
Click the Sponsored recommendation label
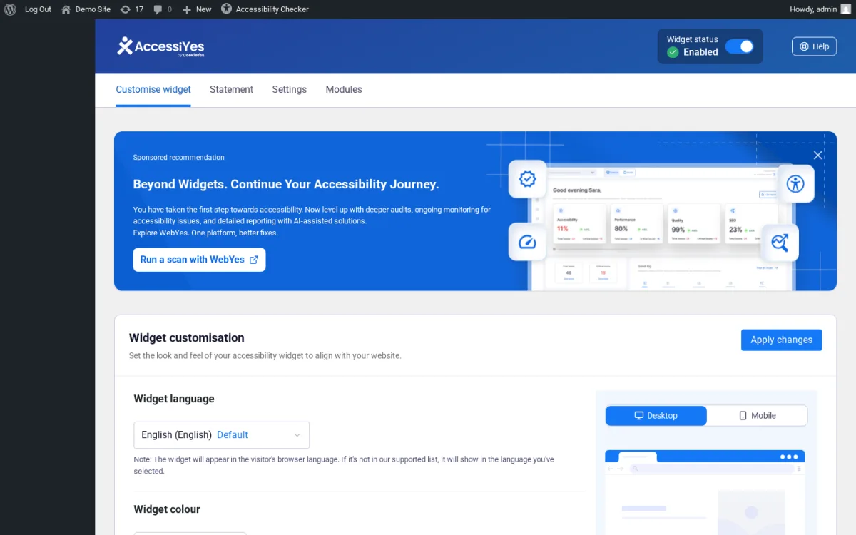[x=179, y=158]
